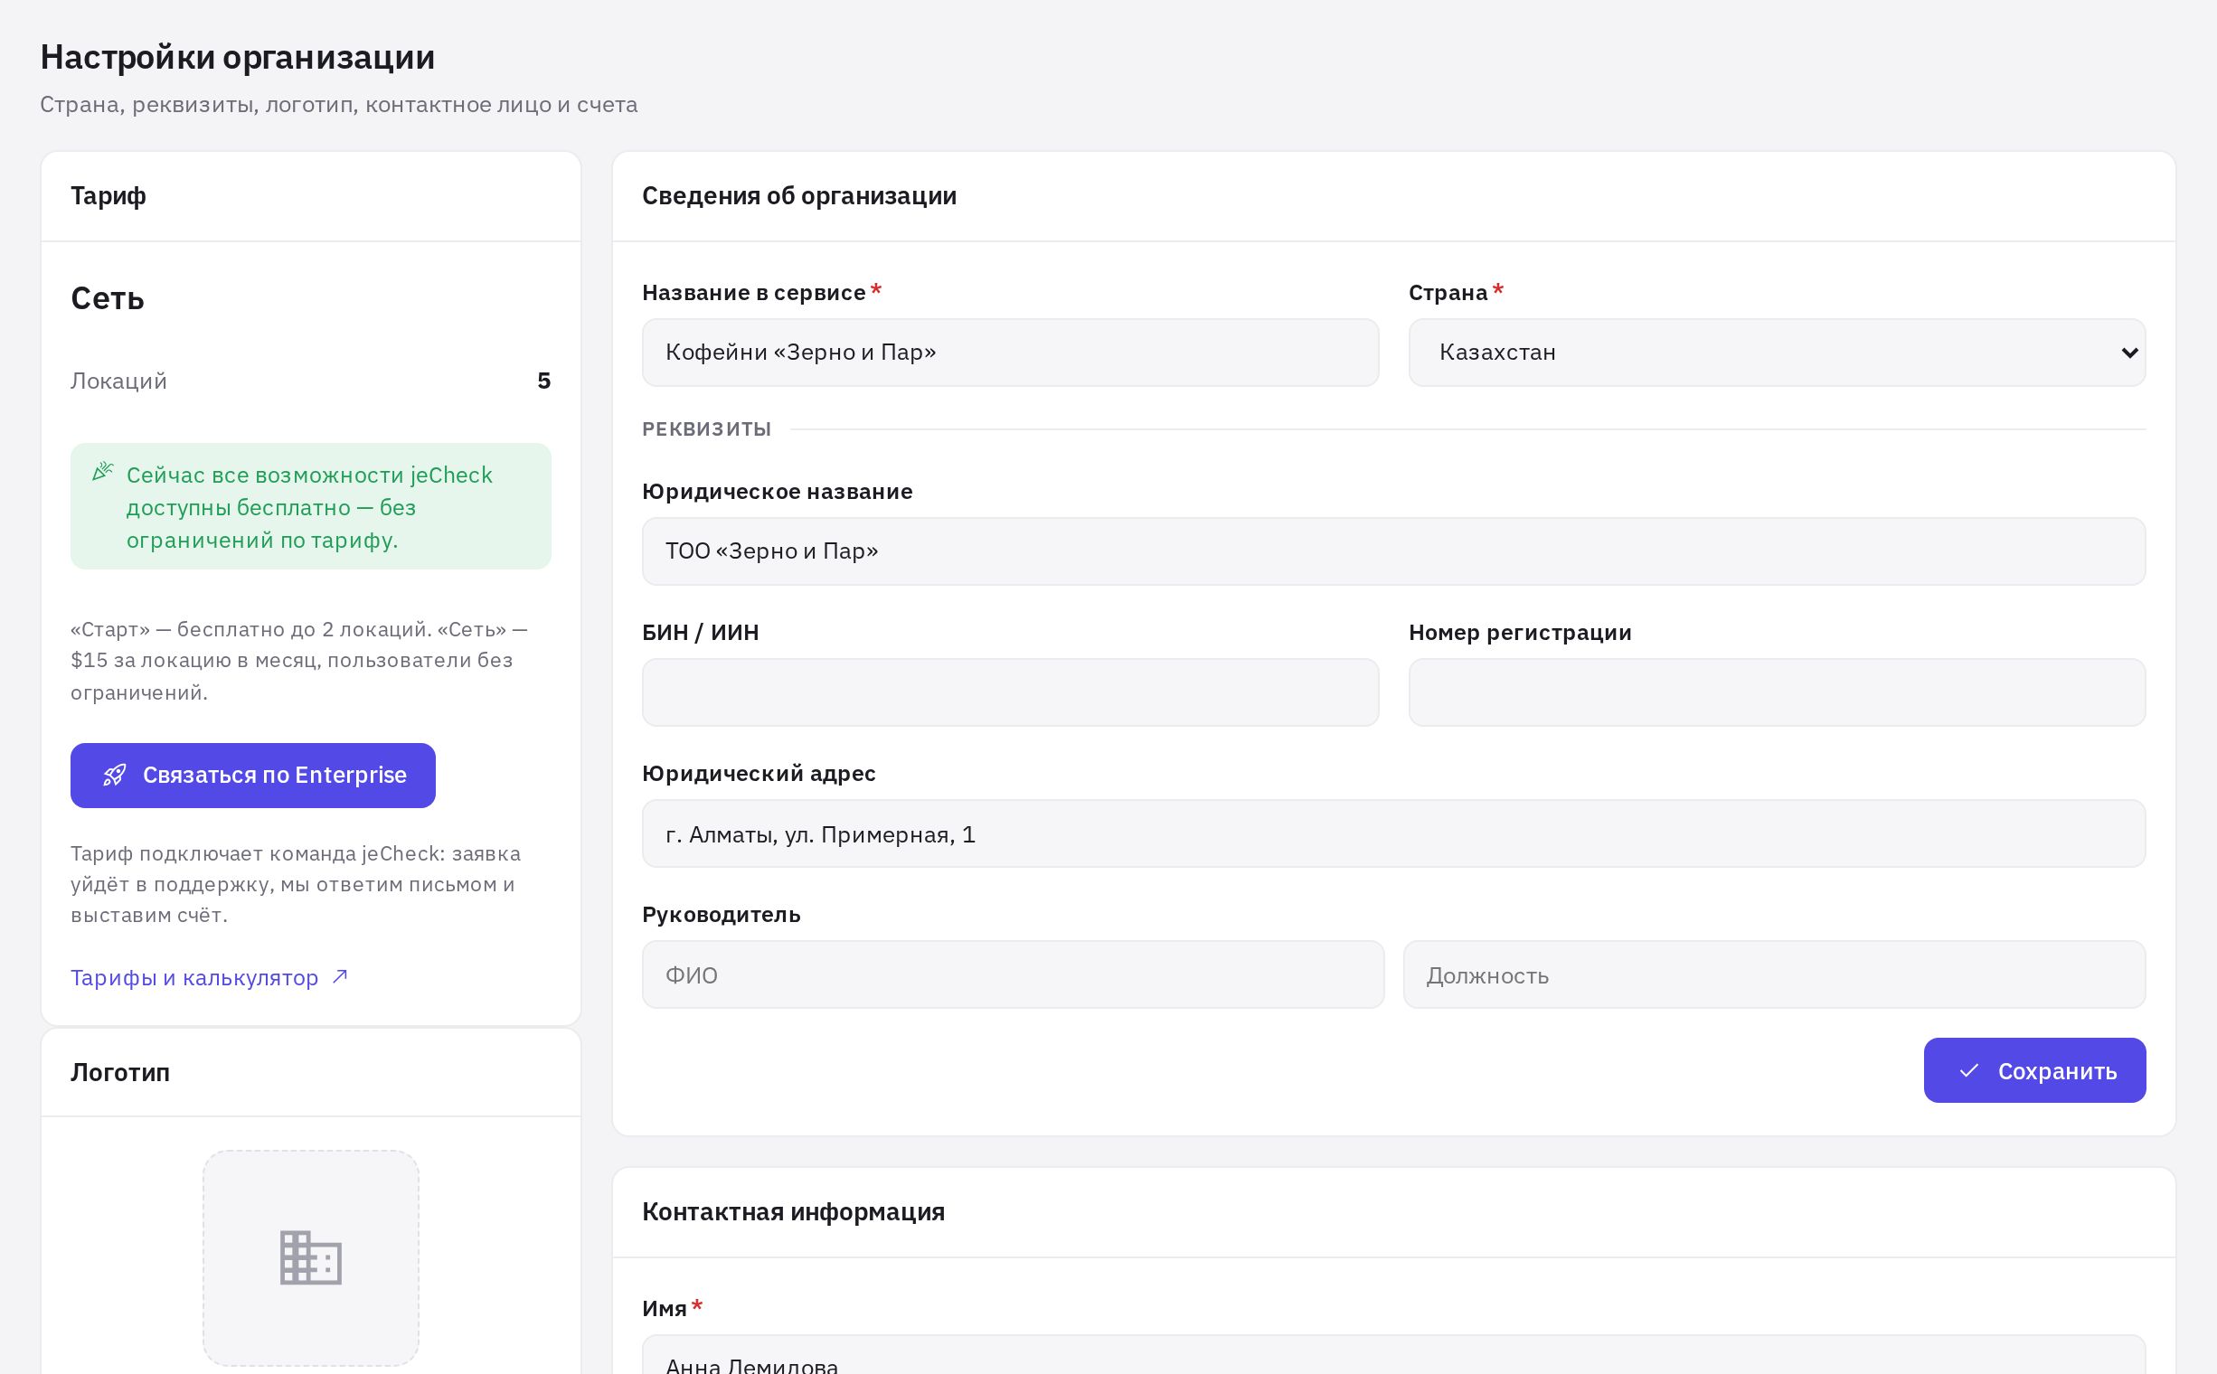Click the Сеть tariff name
Viewport: 2217px width, 1374px height.
[x=108, y=298]
